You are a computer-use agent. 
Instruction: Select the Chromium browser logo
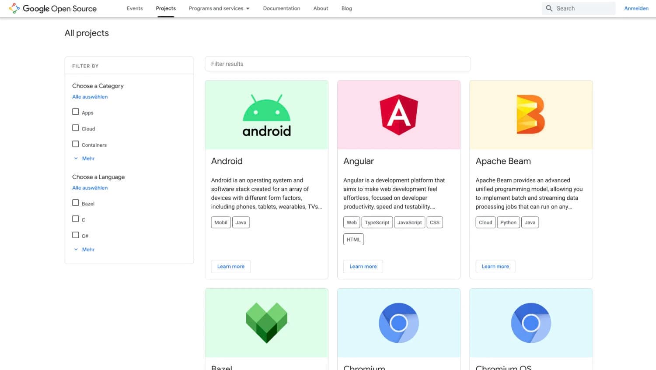[x=398, y=322]
